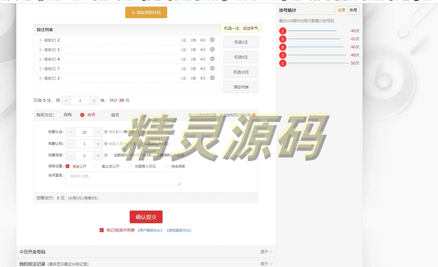Image resolution: width=438 pixels, height=267 pixels.
Task: Open the 游戏服务协议 link
Action: coord(179,230)
